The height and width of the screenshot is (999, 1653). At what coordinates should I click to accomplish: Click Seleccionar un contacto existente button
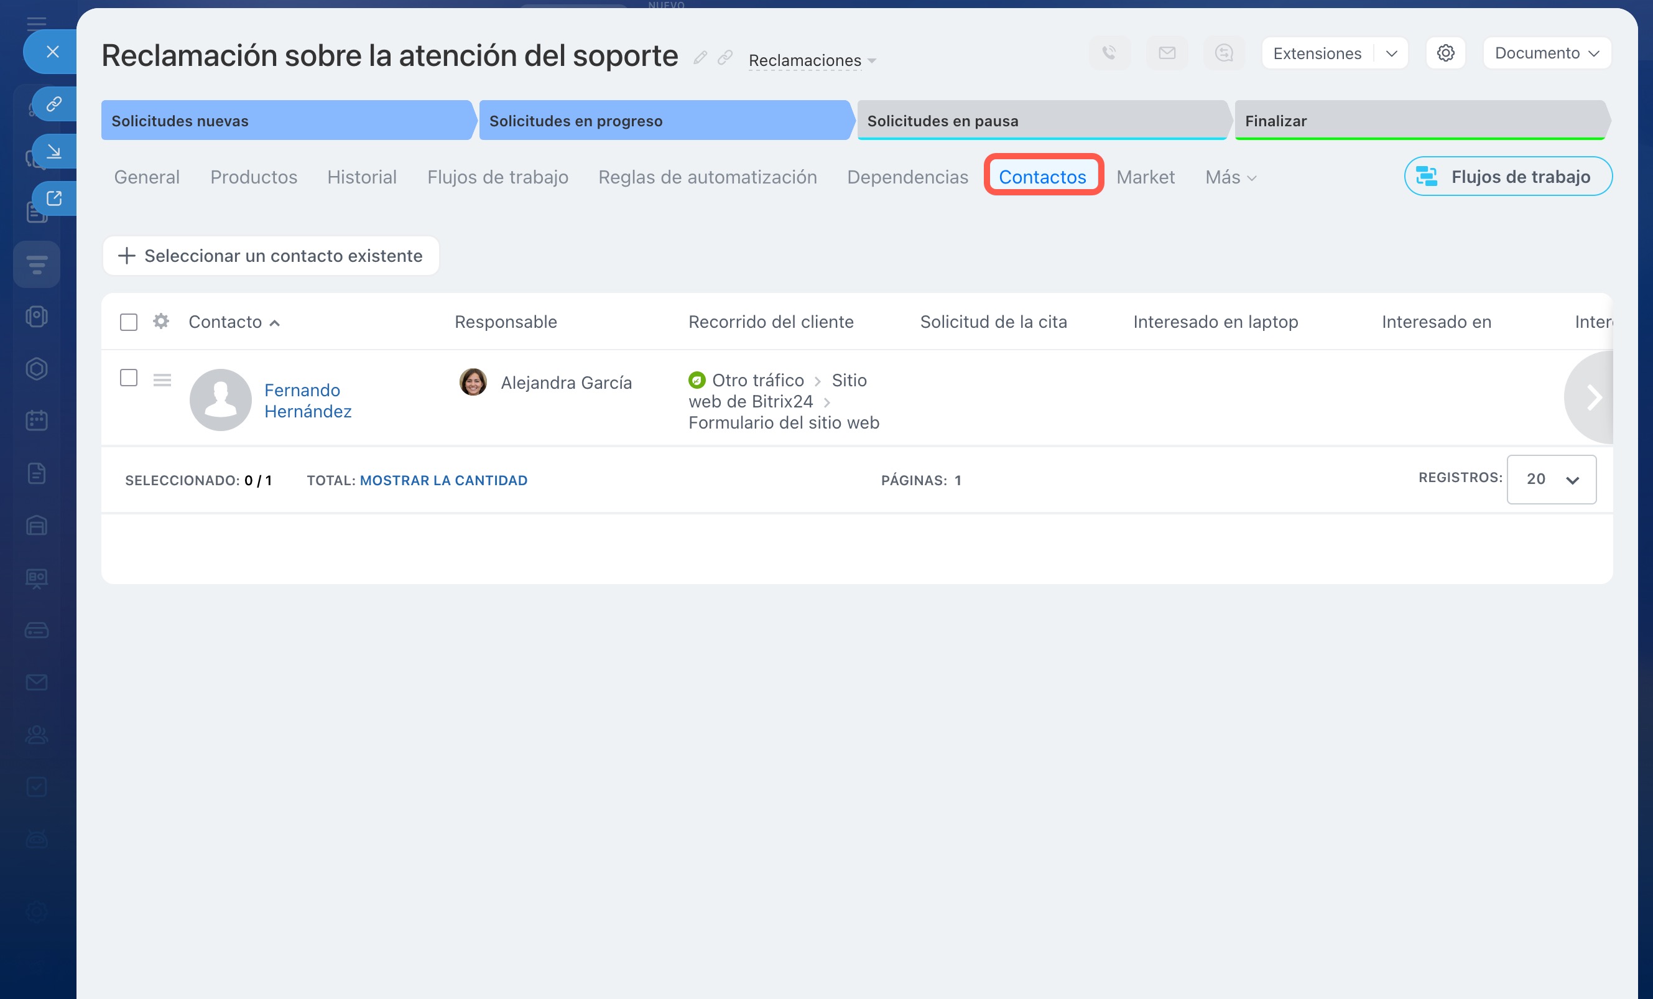(271, 256)
